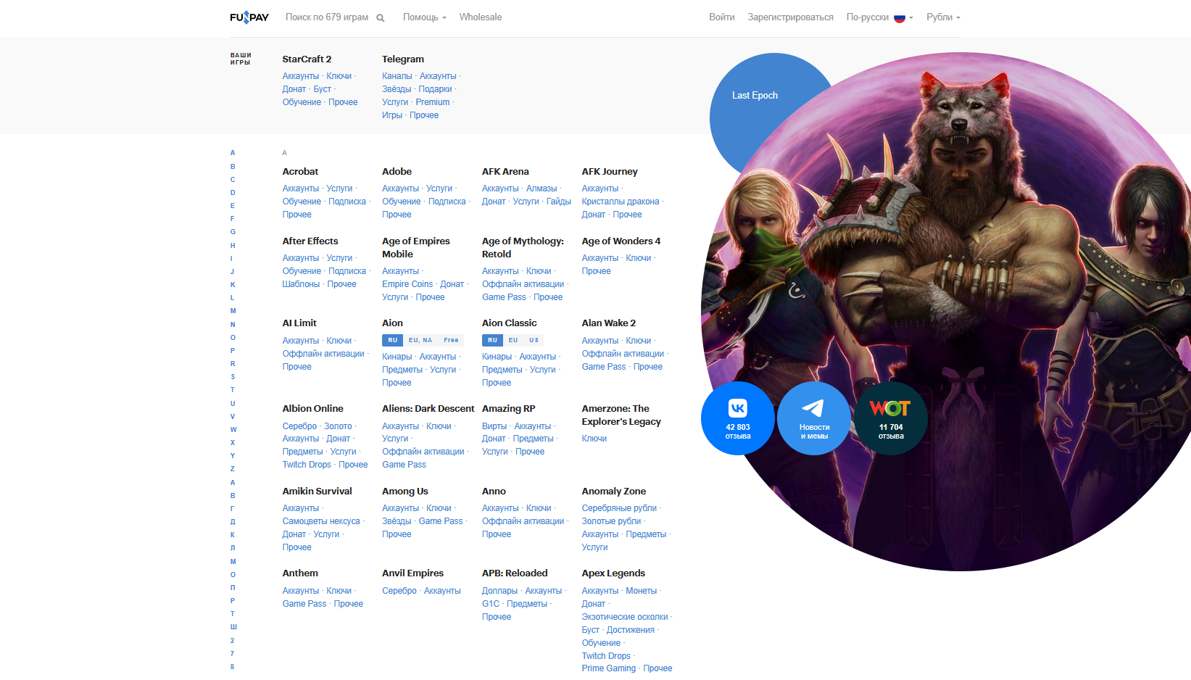Screen dimensions: 1191x680
Task: Open APB: Reloaded G1C link
Action: pyautogui.click(x=491, y=604)
